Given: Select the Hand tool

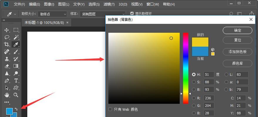Looking at the screenshot, I should tap(6, 95).
